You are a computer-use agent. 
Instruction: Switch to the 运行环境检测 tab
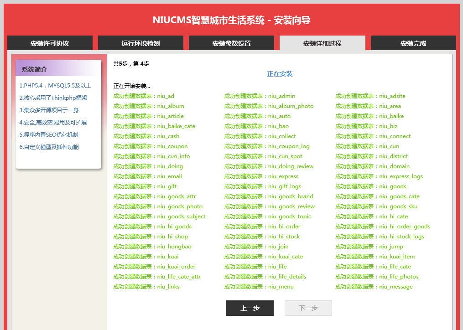(x=140, y=43)
